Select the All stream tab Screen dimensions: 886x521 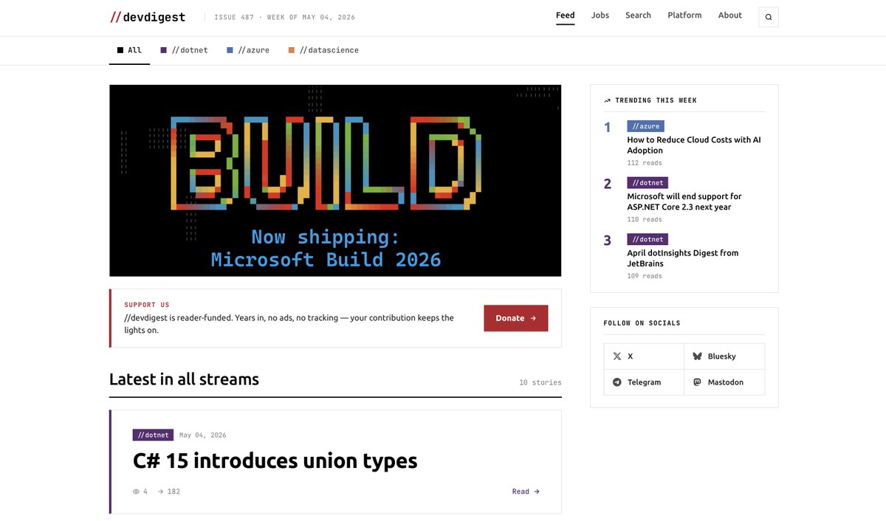pos(129,50)
